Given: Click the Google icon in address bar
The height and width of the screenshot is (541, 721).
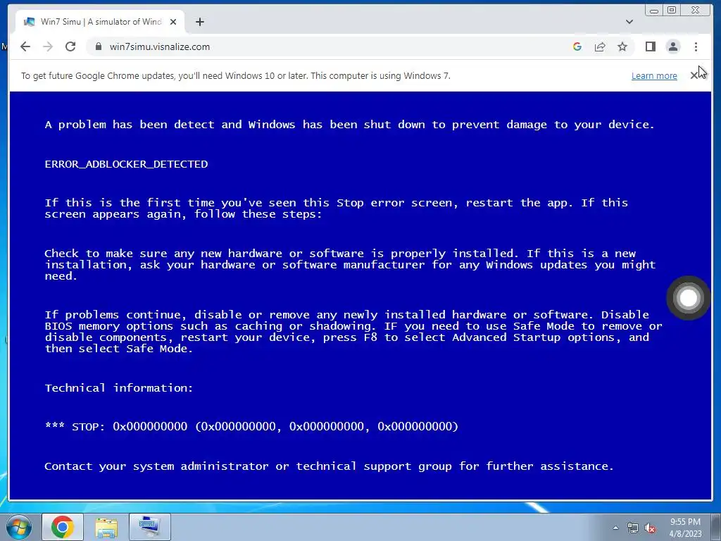Looking at the screenshot, I should pos(577,46).
